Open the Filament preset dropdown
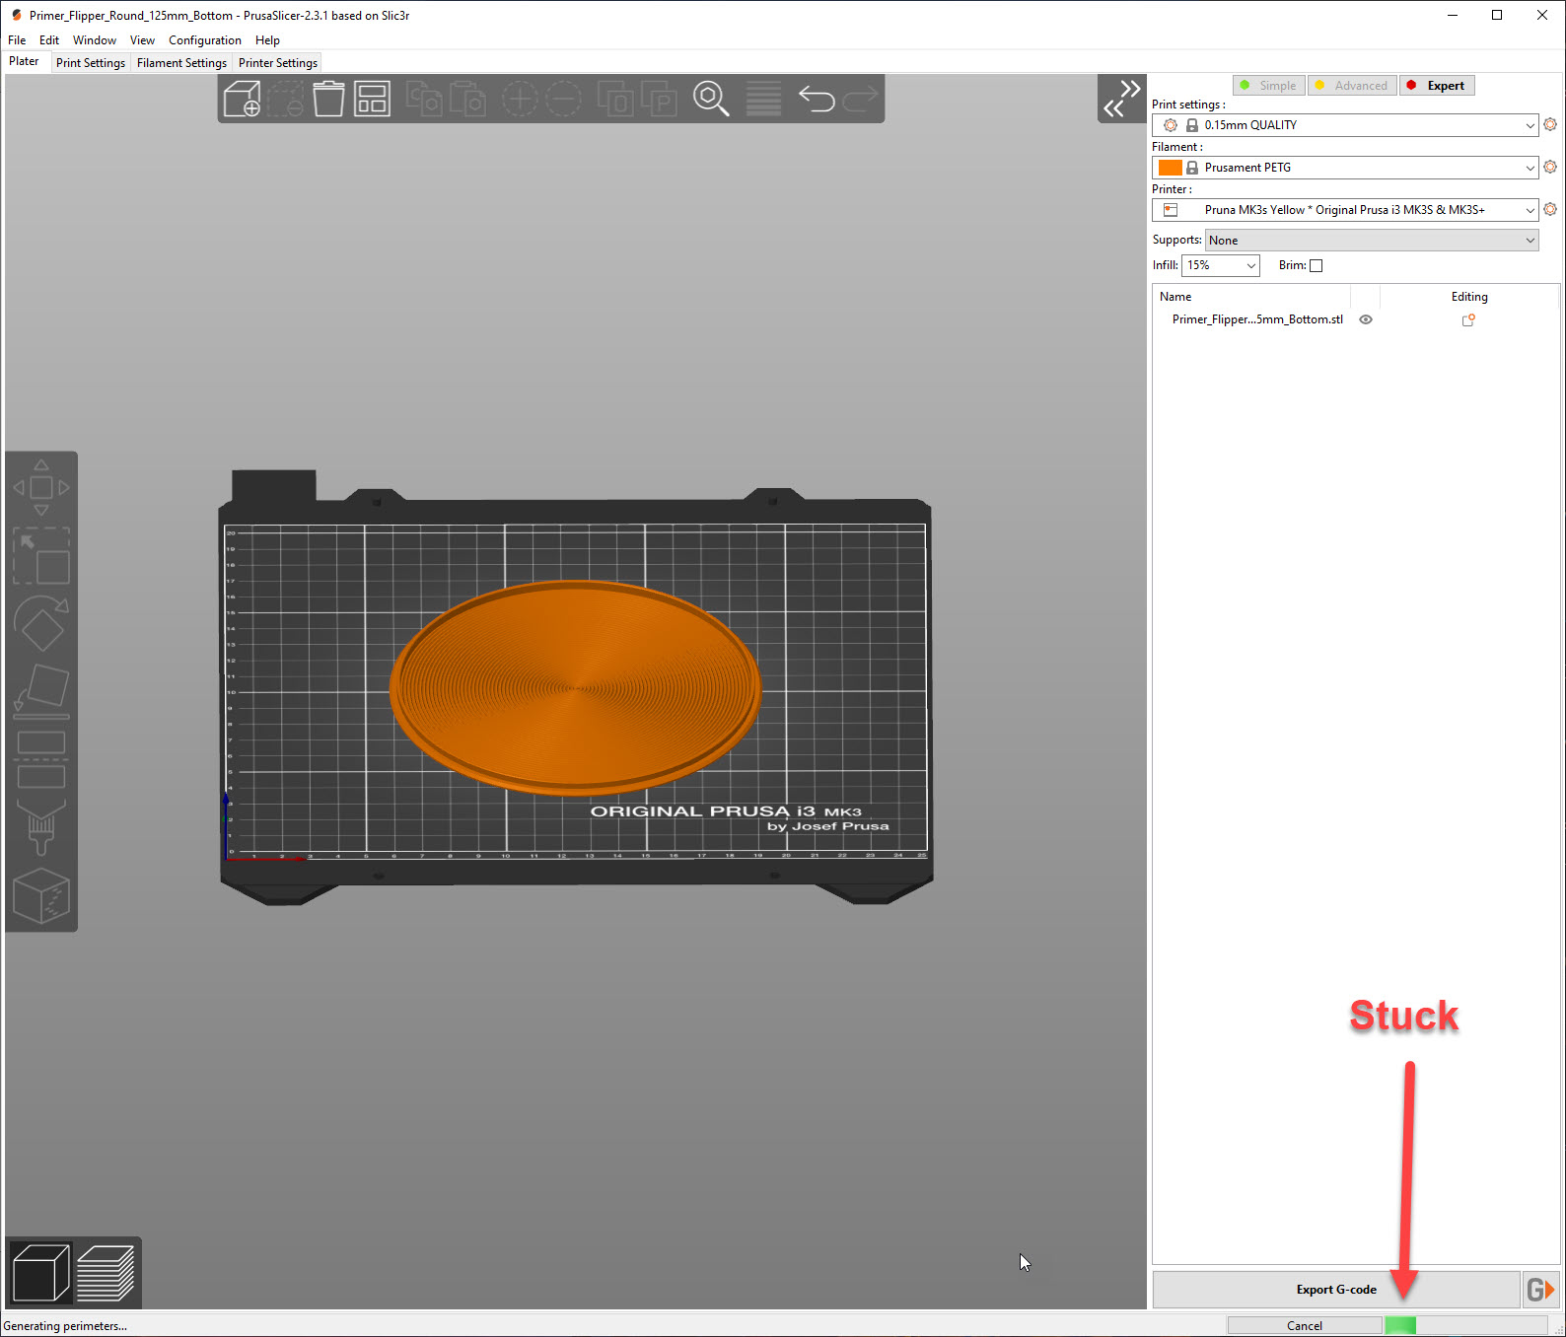1566x1337 pixels. [1345, 168]
